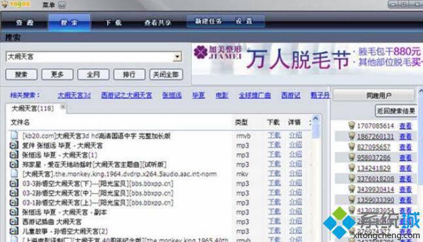Click the results list scroll-up arrow
The height and width of the screenshot is (242, 423).
pos(316,118)
